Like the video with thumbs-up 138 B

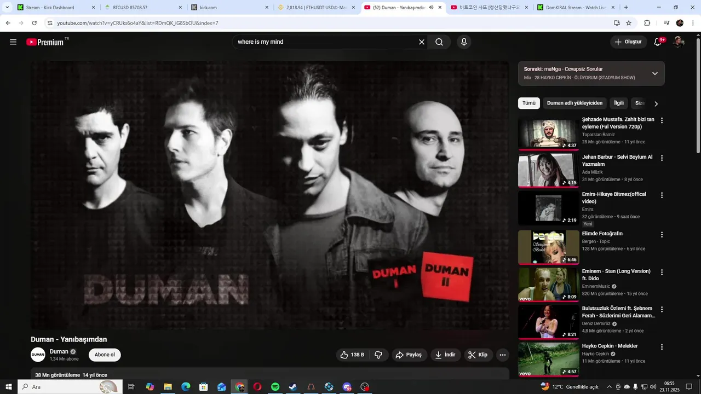click(x=352, y=355)
